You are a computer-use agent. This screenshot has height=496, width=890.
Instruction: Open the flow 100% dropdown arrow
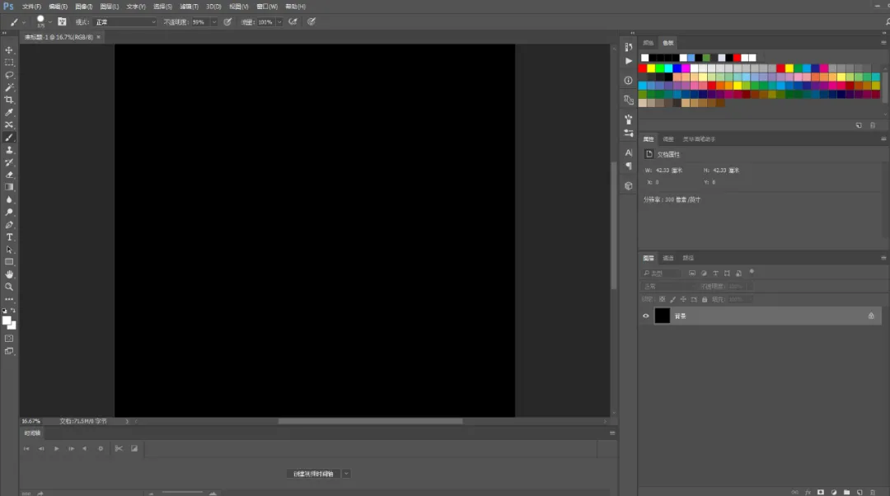(279, 22)
